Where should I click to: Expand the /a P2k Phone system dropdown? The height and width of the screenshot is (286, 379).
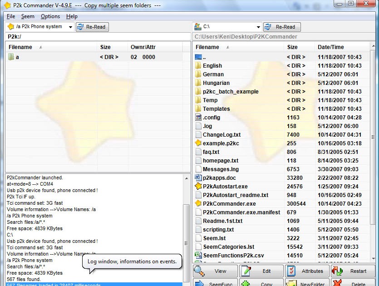(x=70, y=27)
